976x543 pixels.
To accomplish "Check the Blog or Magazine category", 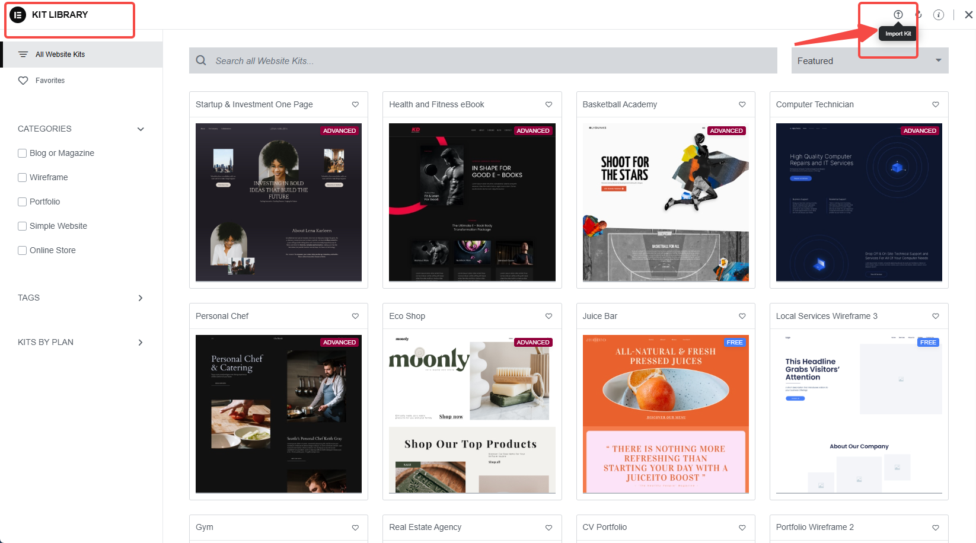I will tap(23, 153).
